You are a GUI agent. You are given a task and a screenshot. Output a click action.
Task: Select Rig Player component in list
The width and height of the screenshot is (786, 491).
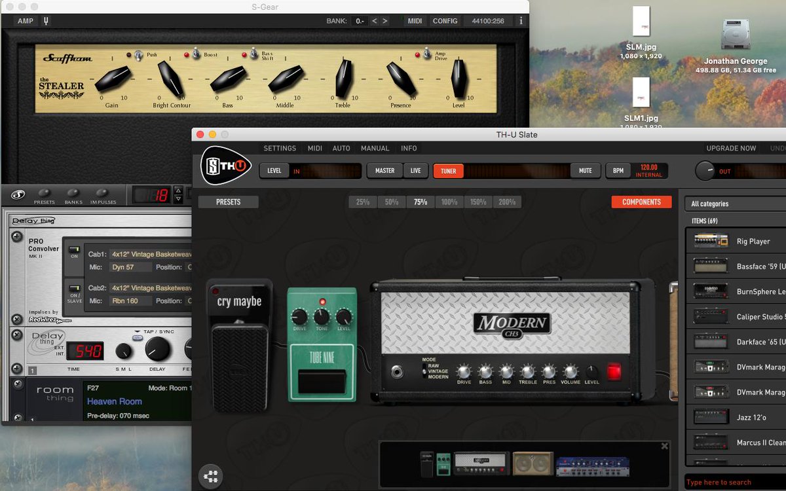click(x=736, y=241)
